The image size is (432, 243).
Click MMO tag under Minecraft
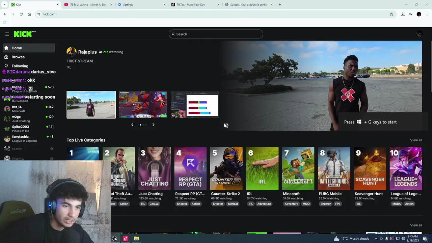[306, 204]
